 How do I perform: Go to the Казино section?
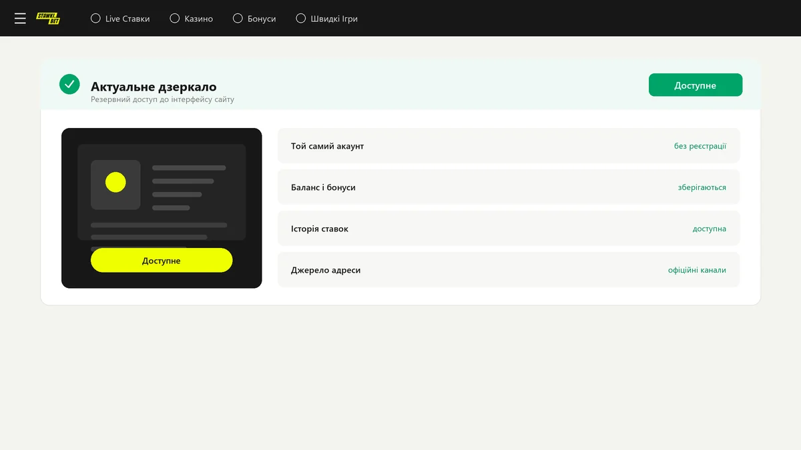click(192, 19)
